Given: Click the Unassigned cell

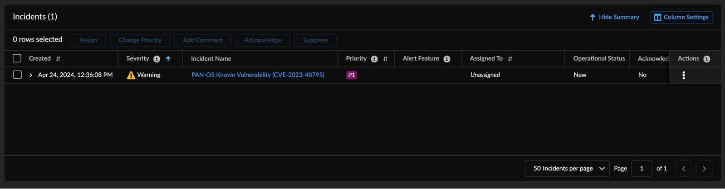Looking at the screenshot, I should 485,75.
